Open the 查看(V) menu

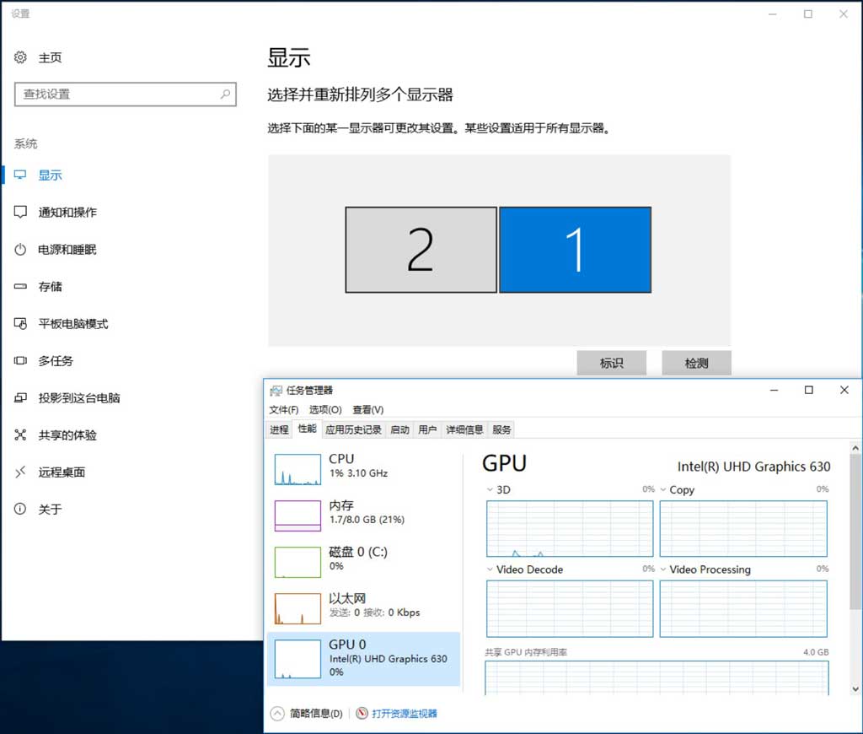pos(368,409)
